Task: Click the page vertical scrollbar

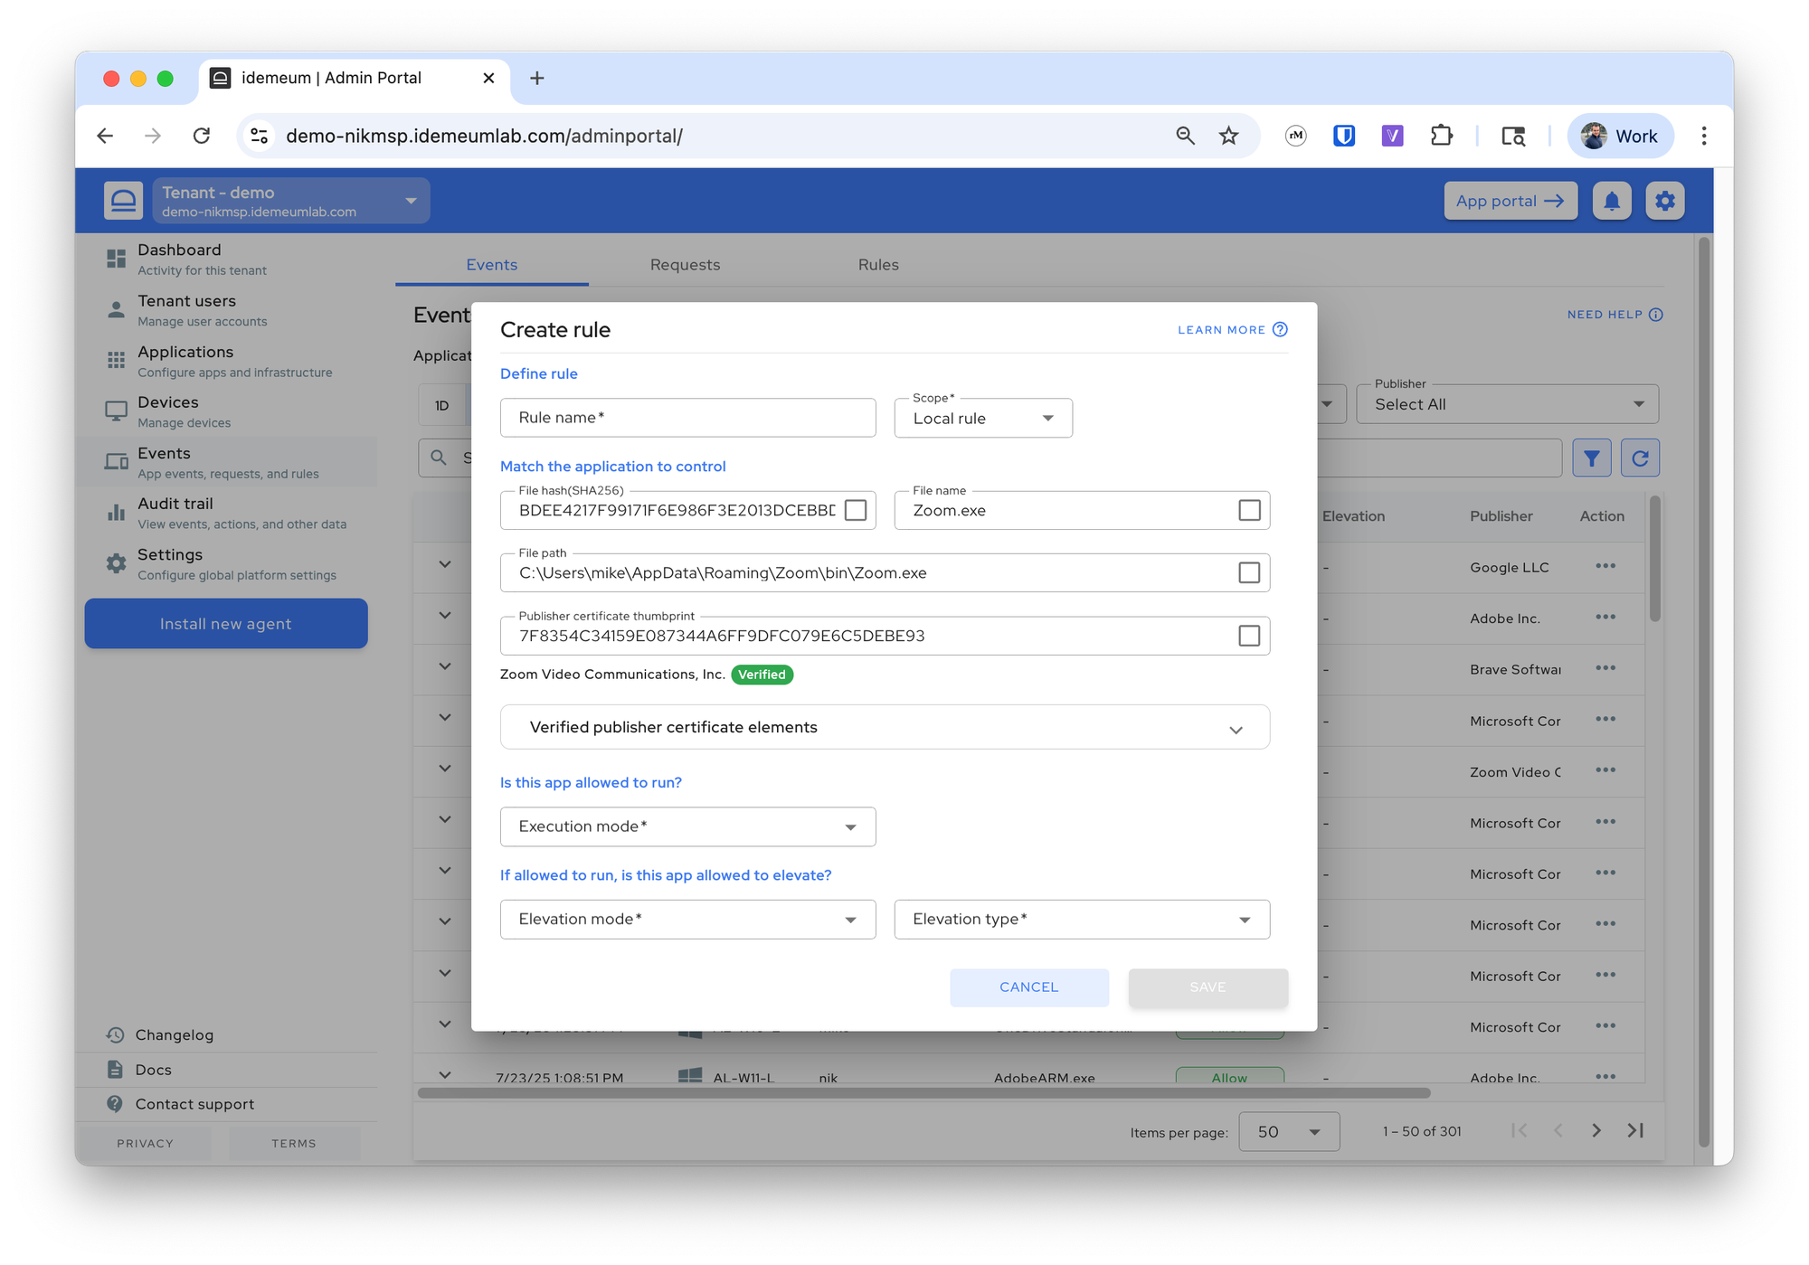Action: pyautogui.click(x=1704, y=692)
